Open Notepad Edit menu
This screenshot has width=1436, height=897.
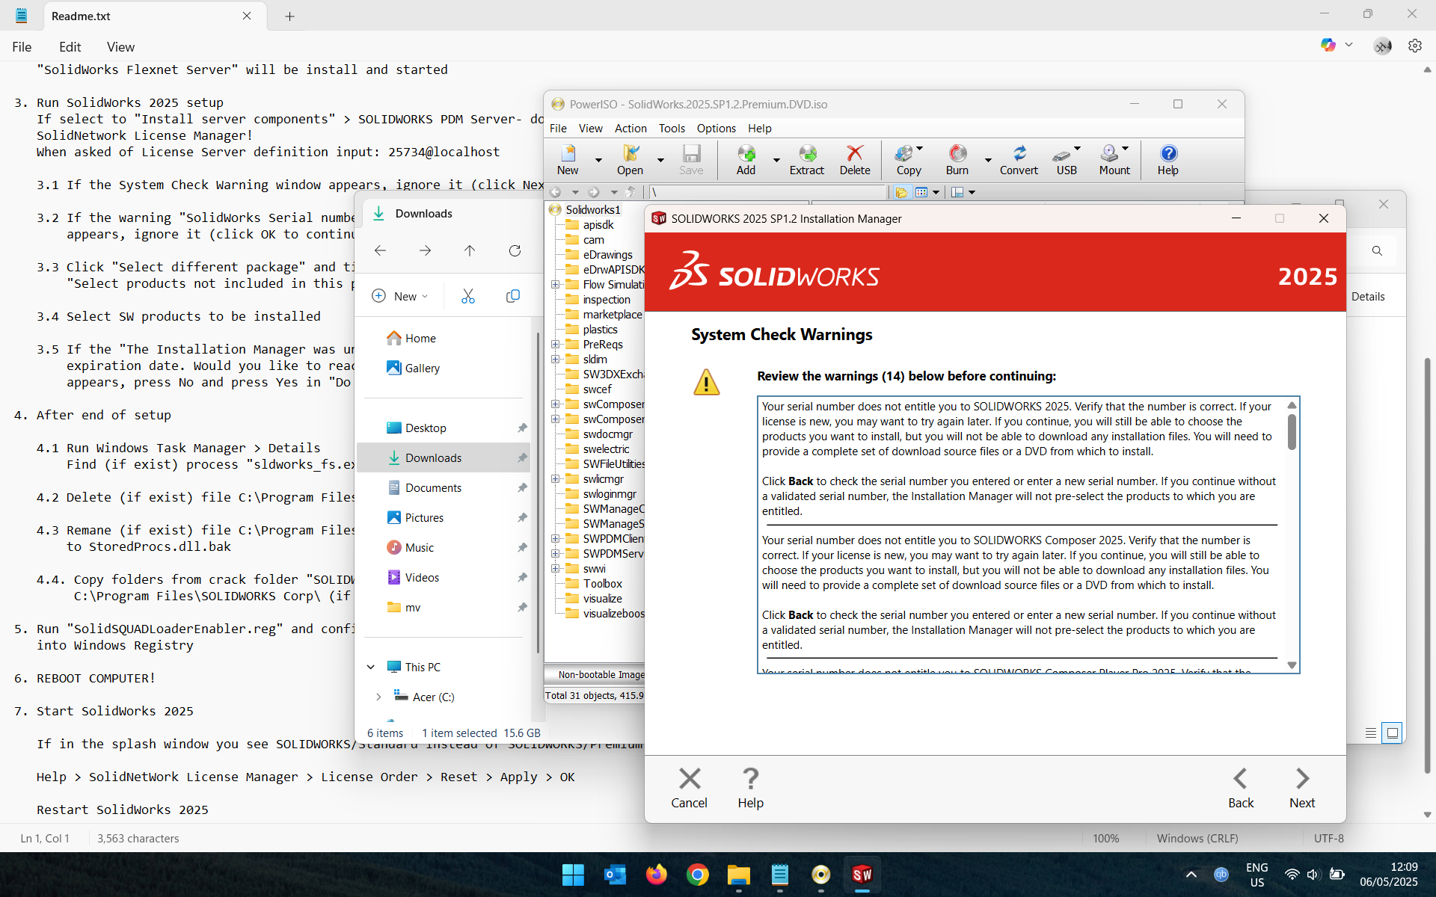(x=70, y=47)
